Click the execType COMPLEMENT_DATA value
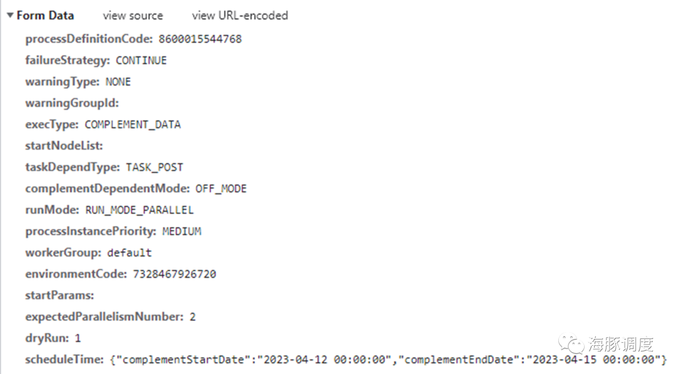 pyautogui.click(x=133, y=125)
